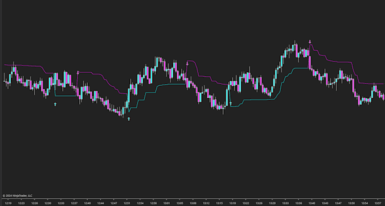385x206 pixels.
Task: Click the 13:29 time axis label
Action: (272, 203)
